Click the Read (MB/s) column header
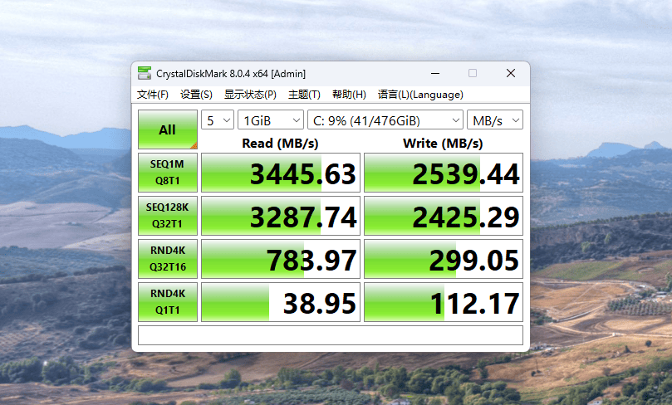Screen dimensions: 672x405 [x=280, y=143]
